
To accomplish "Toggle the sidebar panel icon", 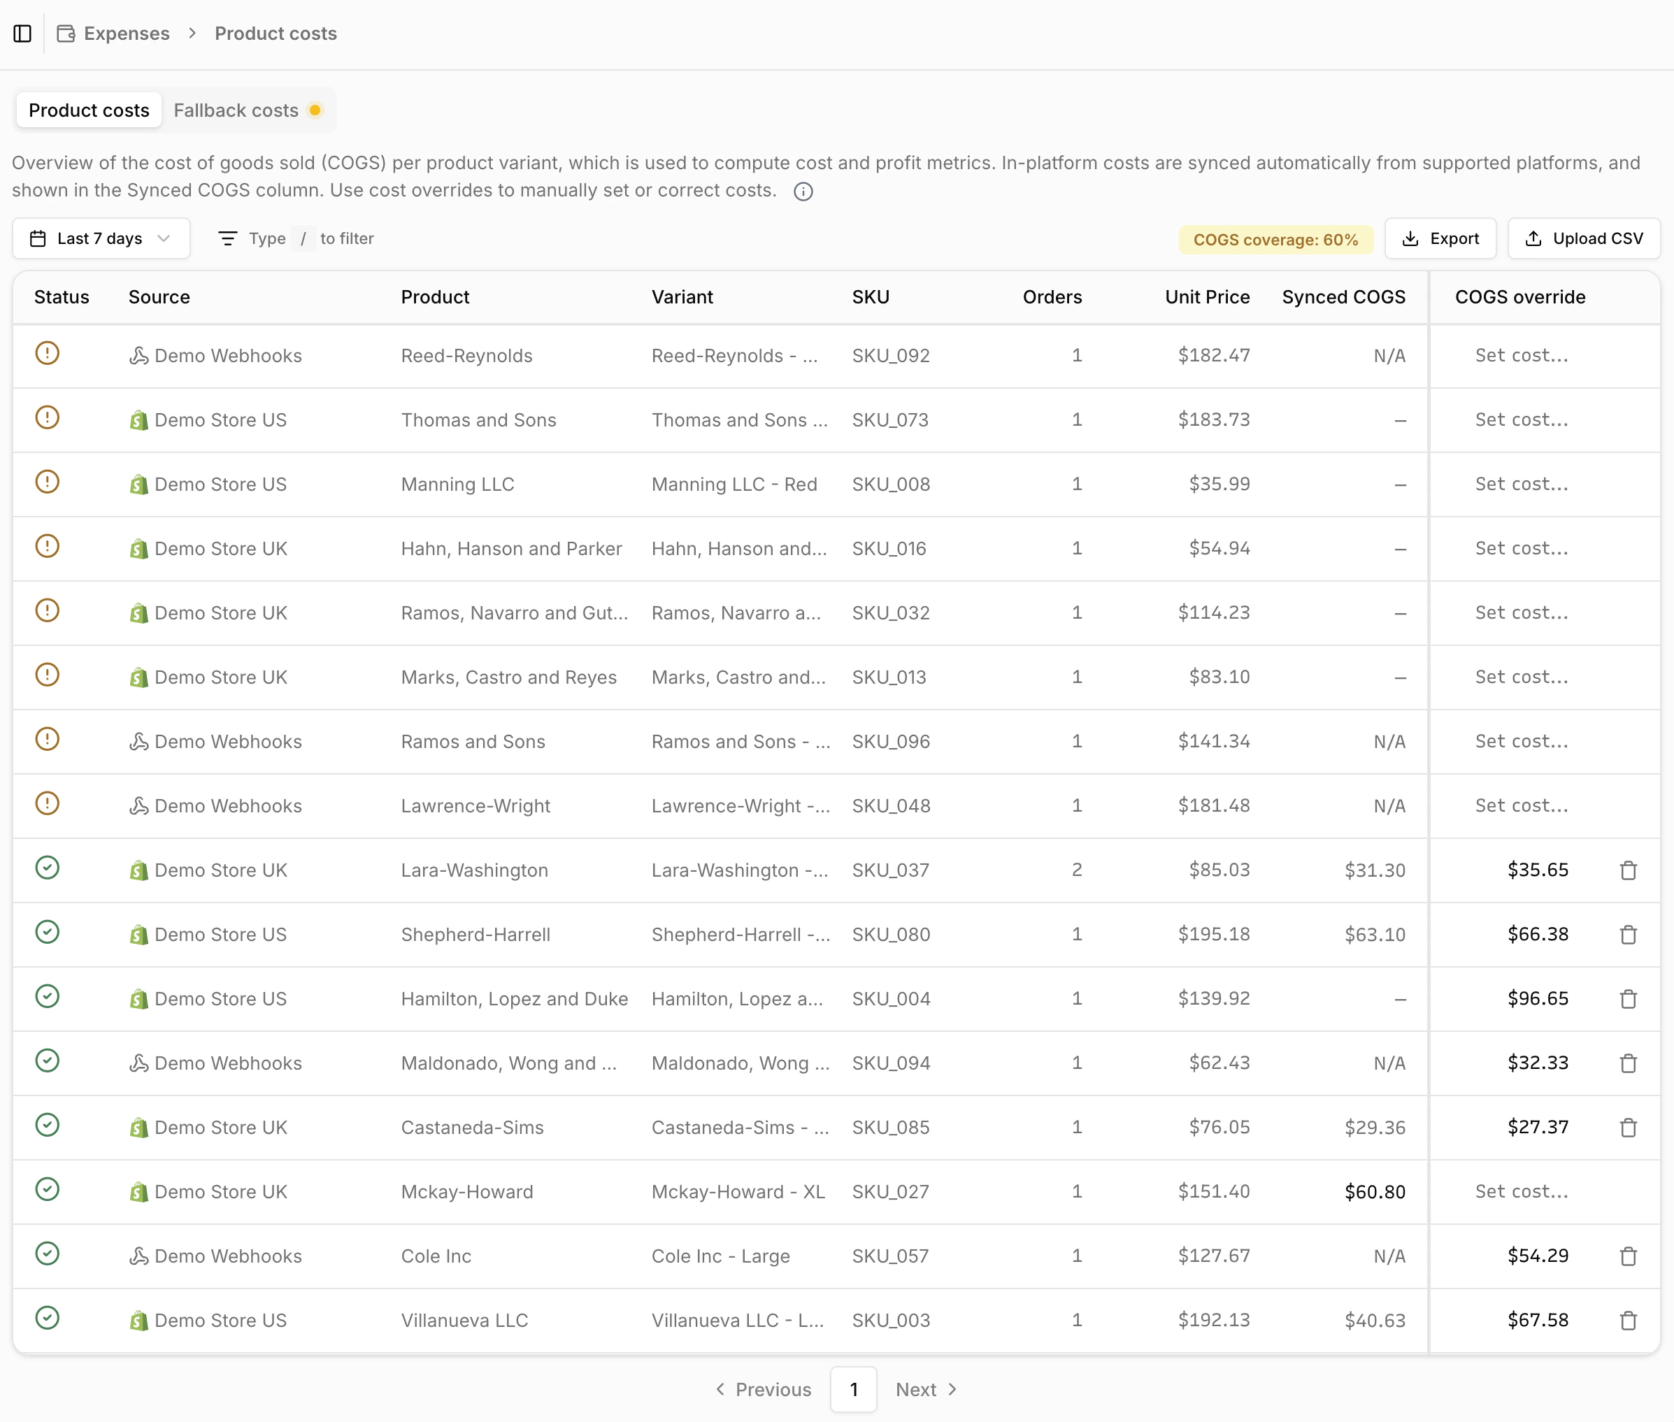I will [22, 34].
